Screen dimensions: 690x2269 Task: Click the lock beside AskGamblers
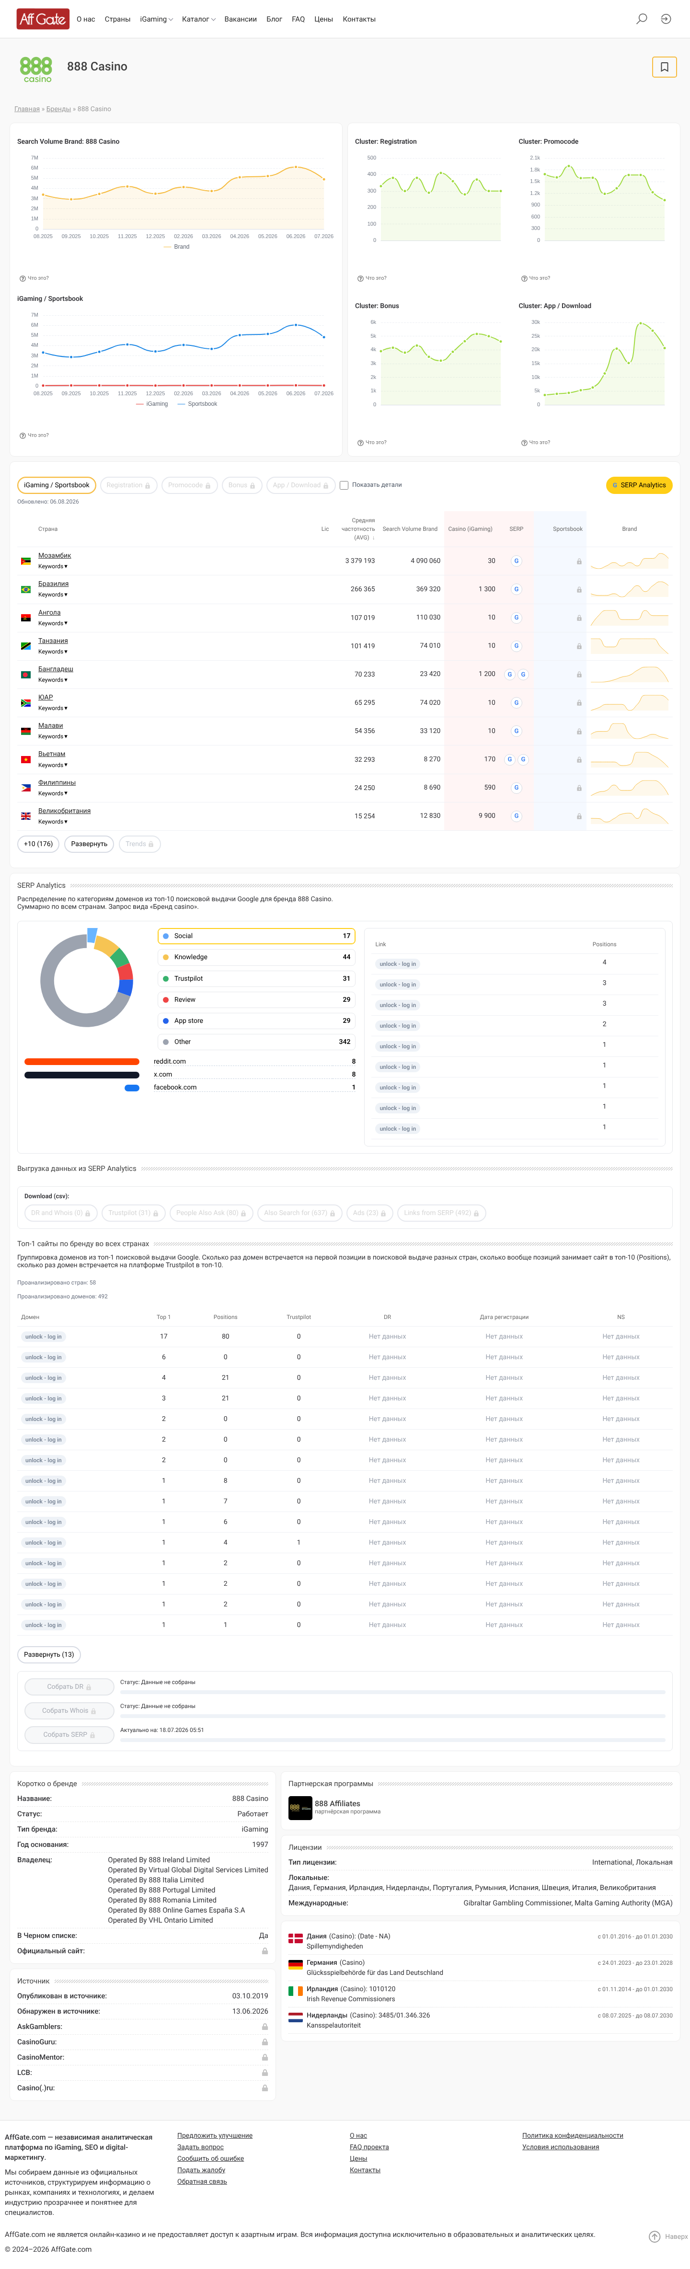tap(264, 2027)
